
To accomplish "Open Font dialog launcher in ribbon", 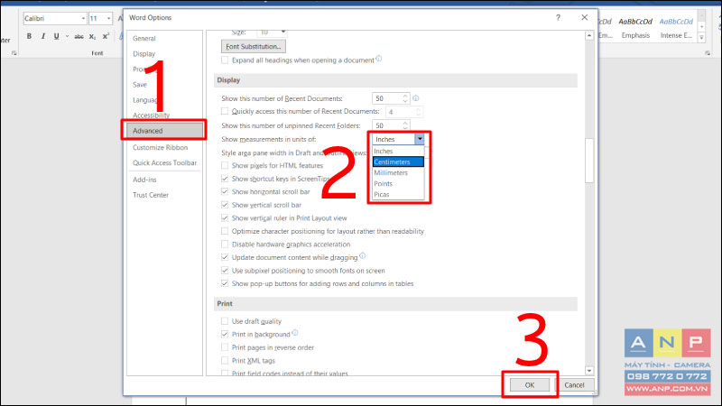I will pyautogui.click(x=14, y=53).
